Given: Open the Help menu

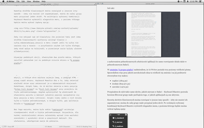Looking at the screenshot, I should click(44, 1).
